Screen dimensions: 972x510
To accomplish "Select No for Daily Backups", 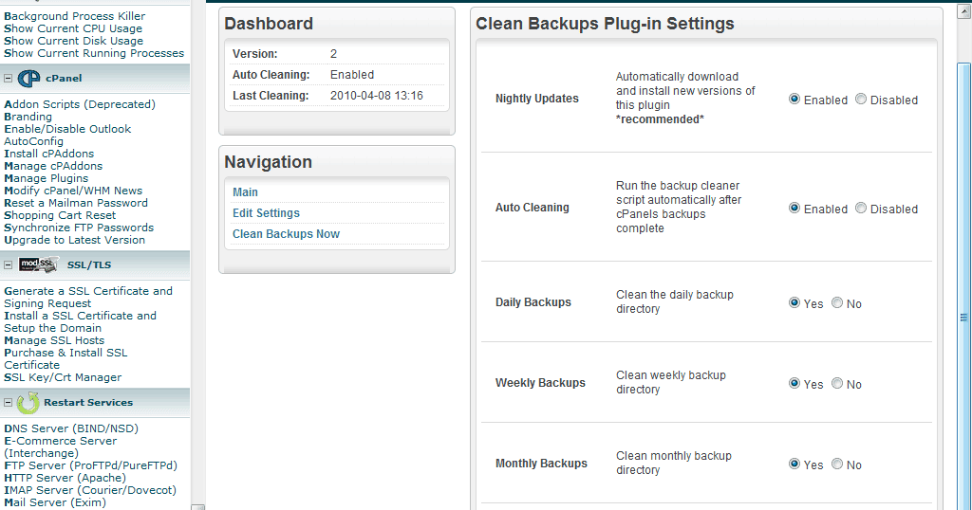I will point(837,302).
